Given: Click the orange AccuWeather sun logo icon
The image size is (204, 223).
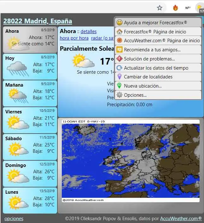Looking at the screenshot, I should click(x=119, y=41).
